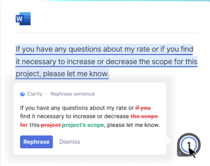Click the Microsoft Word app icon
This screenshot has width=210, height=166.
pos(23,19)
